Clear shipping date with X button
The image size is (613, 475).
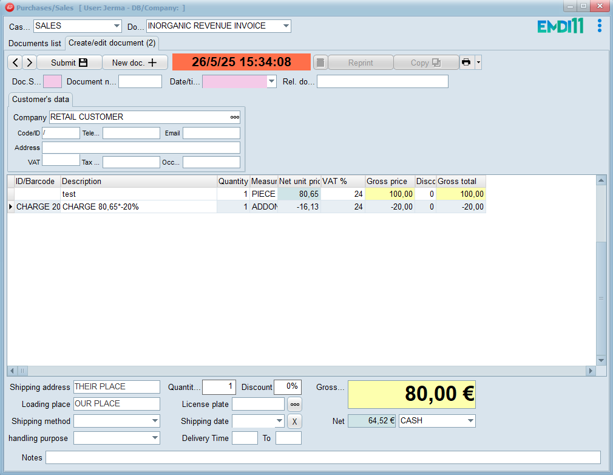(294, 421)
